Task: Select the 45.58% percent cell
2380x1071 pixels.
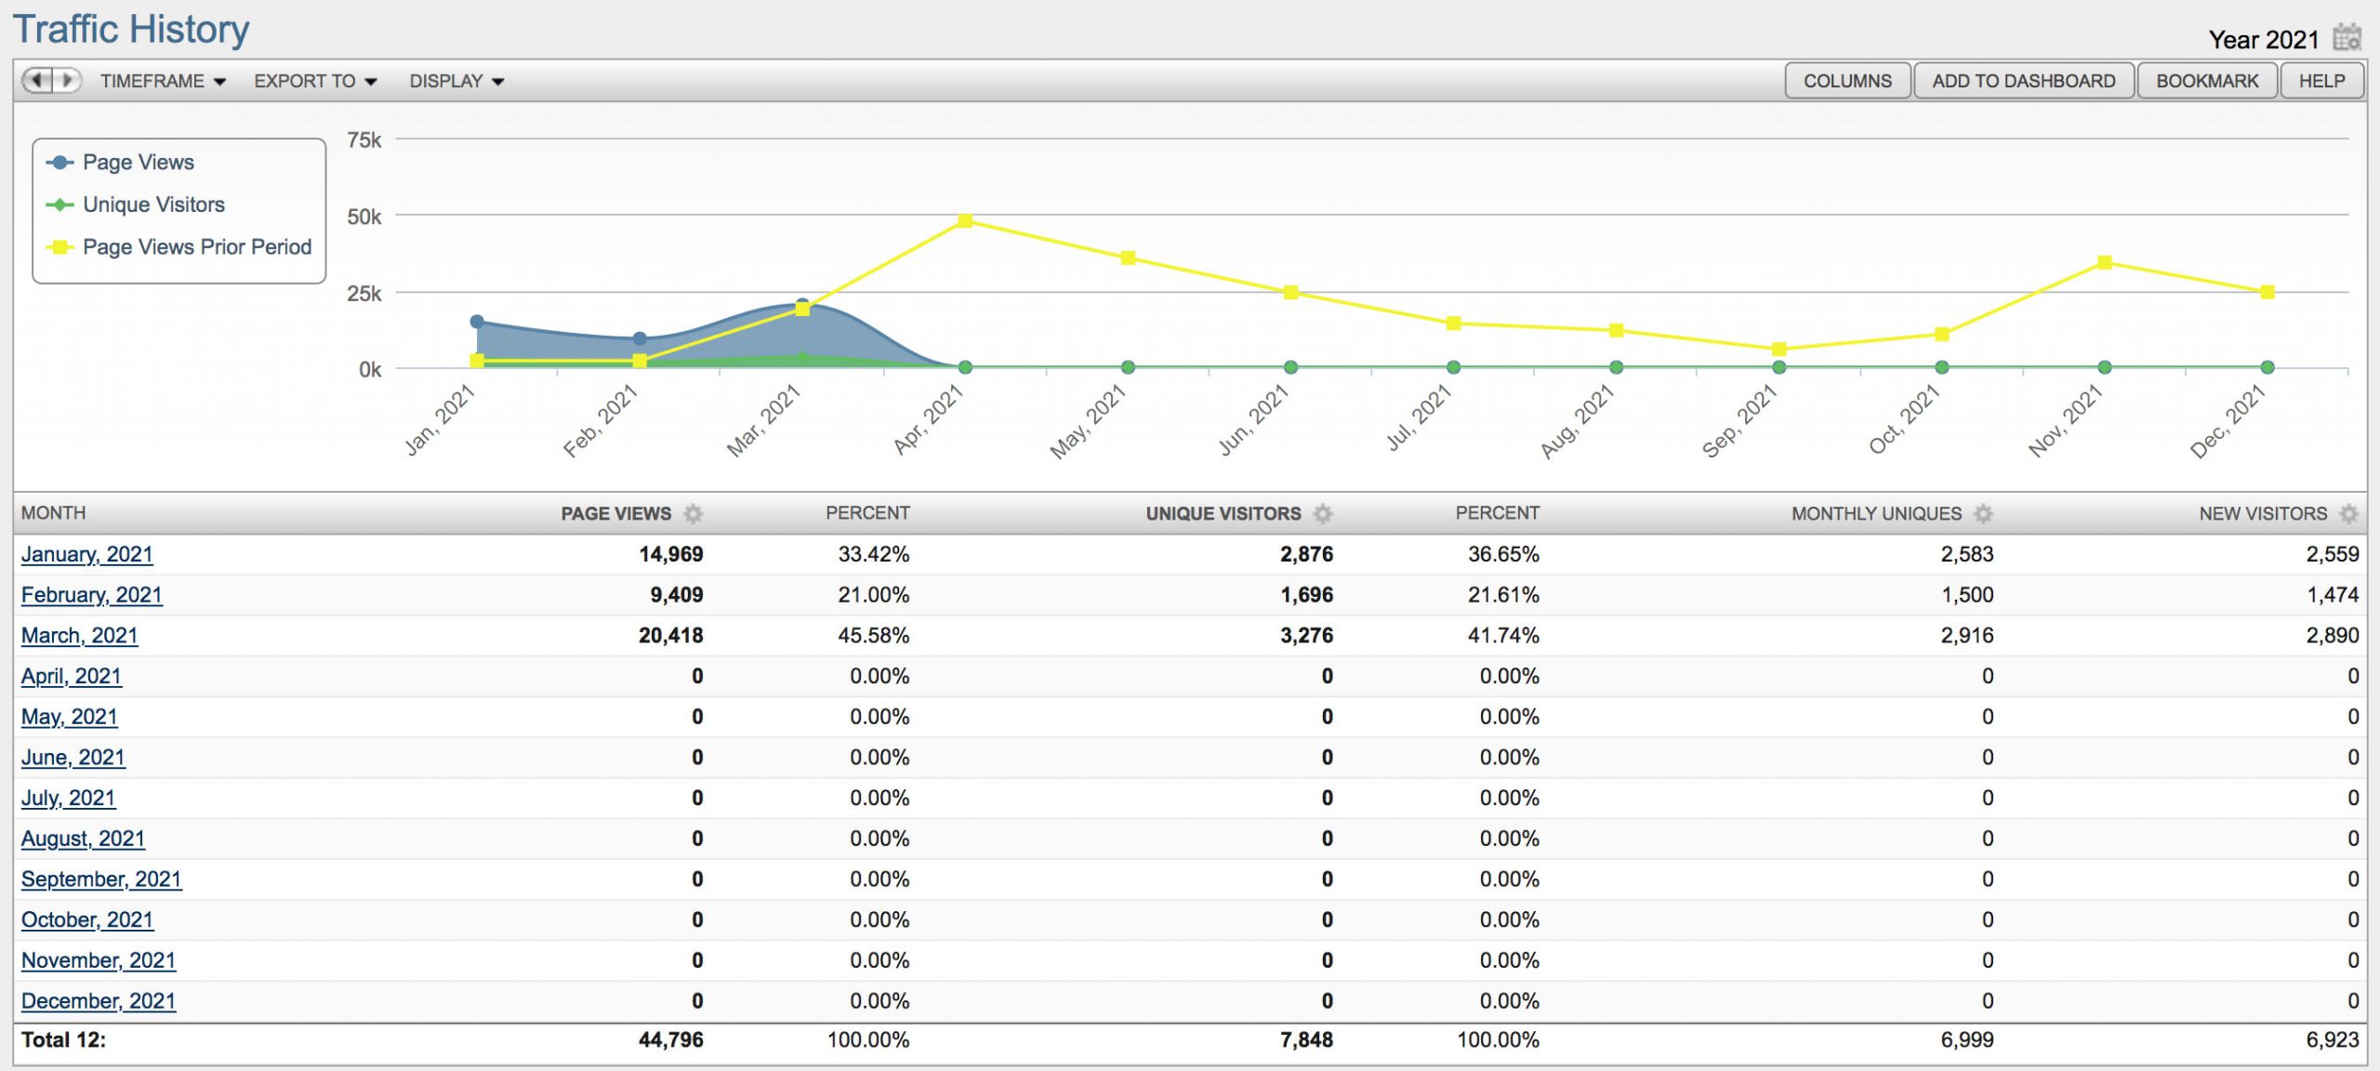Action: tap(873, 636)
